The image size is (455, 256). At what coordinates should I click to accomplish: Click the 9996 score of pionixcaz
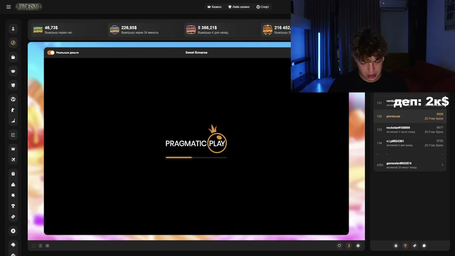(440, 114)
